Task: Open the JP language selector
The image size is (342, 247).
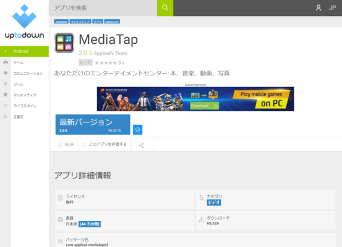Action: 332,8
